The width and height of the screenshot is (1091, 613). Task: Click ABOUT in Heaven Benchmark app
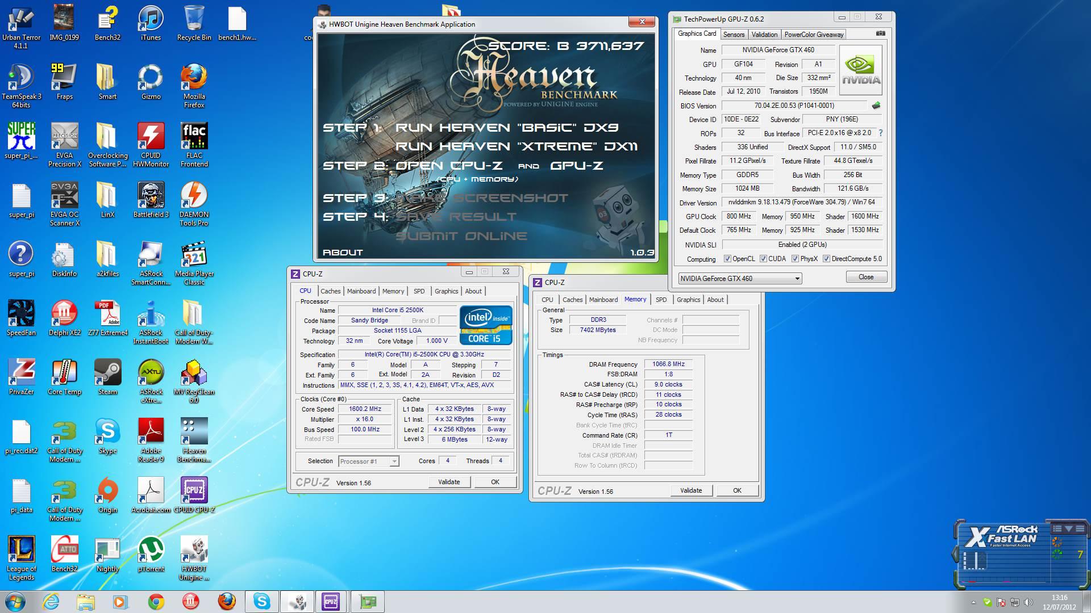pyautogui.click(x=343, y=252)
